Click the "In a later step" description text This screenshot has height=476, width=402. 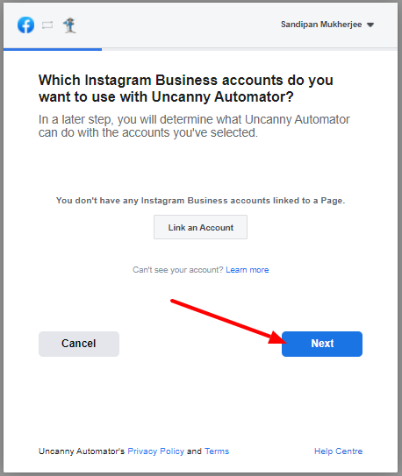point(194,126)
